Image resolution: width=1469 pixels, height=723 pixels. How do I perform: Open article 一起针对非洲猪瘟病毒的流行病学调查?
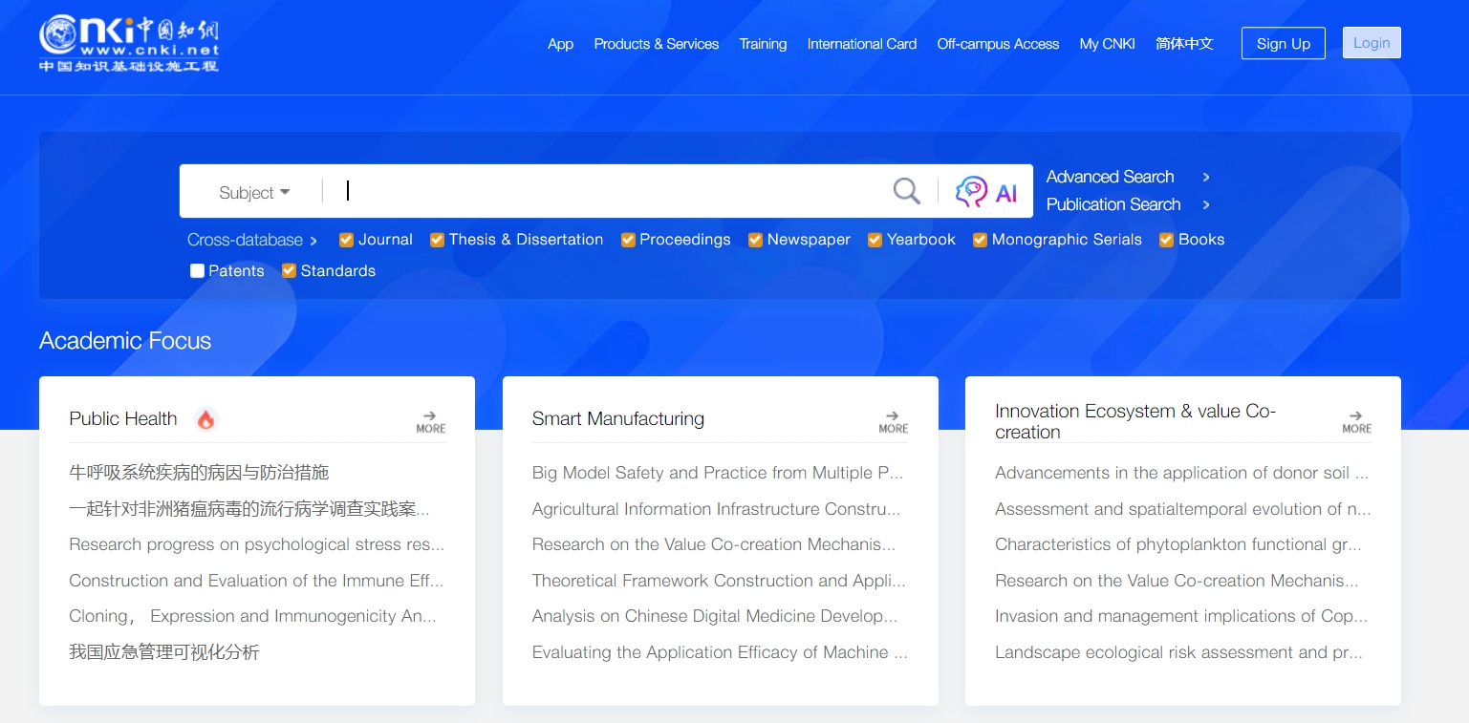pos(249,509)
